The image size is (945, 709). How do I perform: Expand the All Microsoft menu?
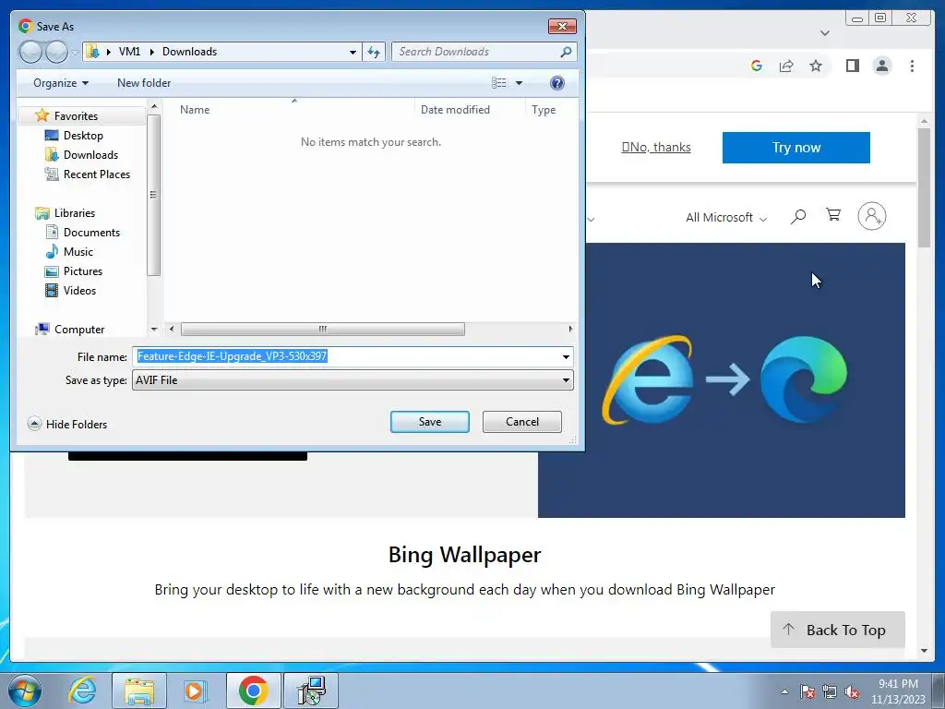click(726, 217)
